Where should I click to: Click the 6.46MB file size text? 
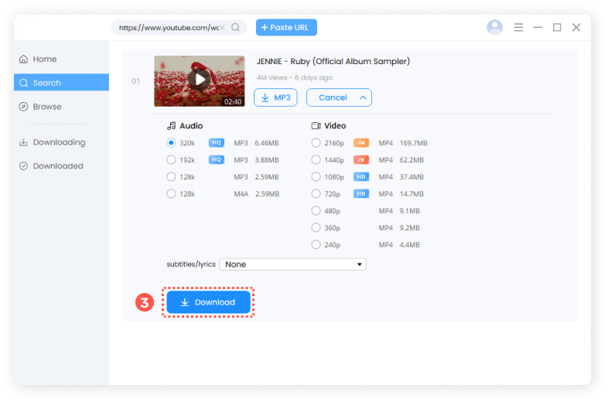pos(267,143)
